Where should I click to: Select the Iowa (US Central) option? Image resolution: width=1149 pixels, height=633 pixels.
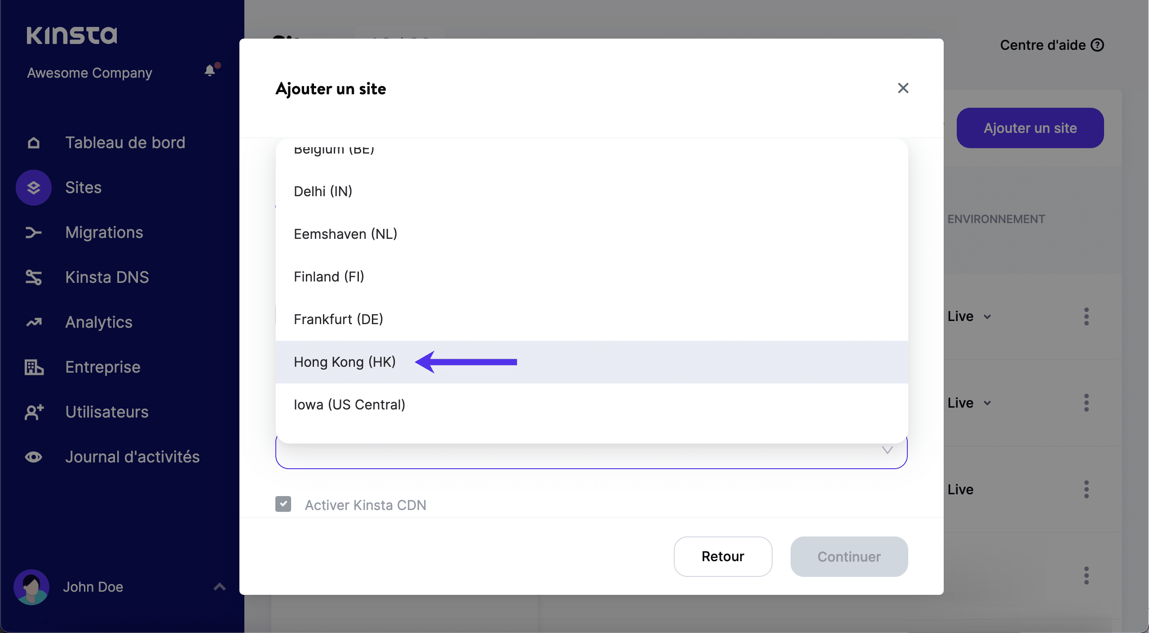tap(349, 404)
